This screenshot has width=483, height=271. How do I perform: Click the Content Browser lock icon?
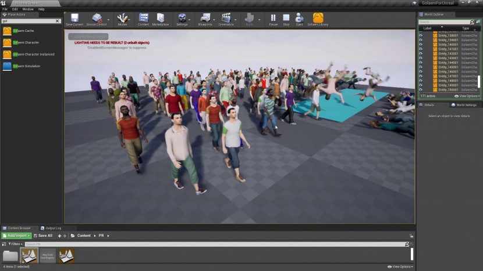click(x=411, y=236)
